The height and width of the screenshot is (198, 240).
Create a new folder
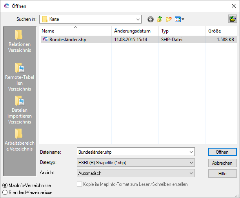tap(169, 19)
